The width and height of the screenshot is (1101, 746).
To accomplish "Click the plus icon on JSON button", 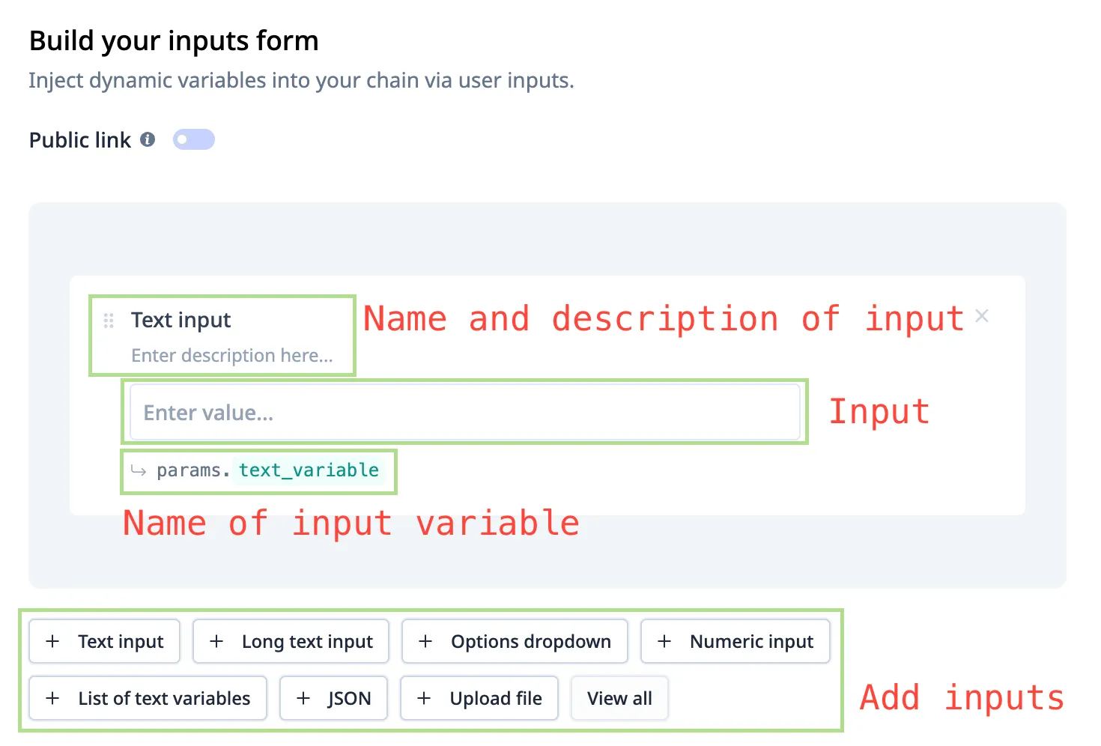I will coord(303,699).
